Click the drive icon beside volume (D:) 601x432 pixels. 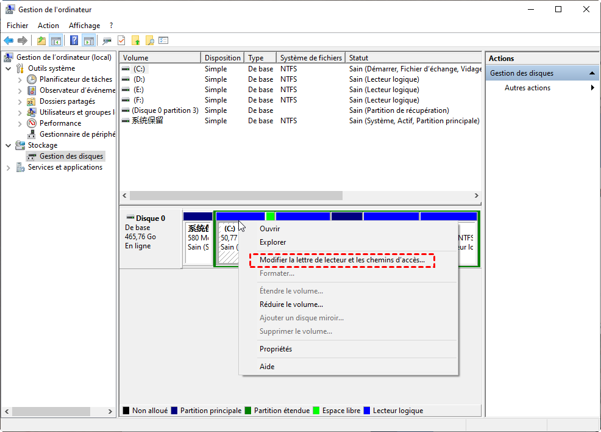click(x=126, y=79)
